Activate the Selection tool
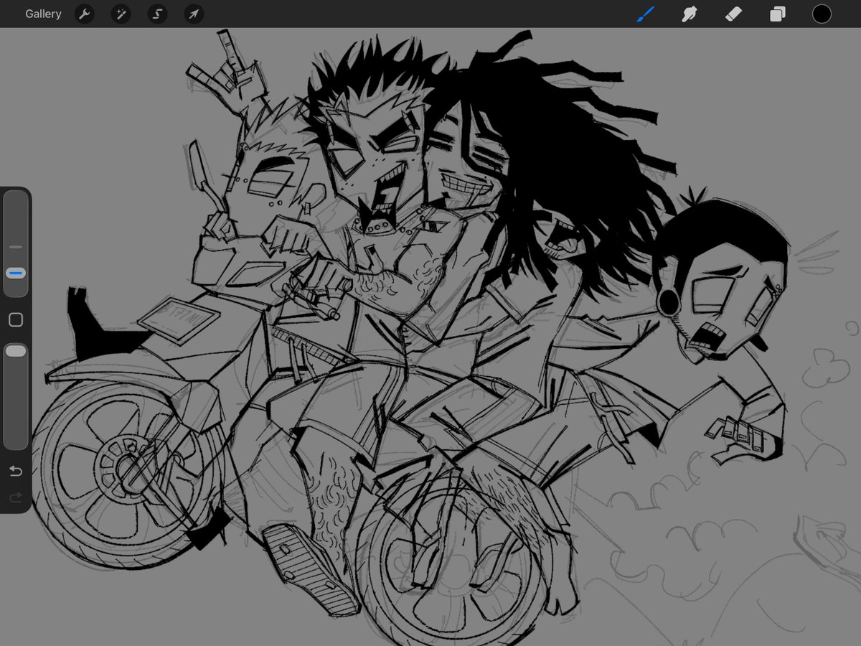The image size is (861, 646). point(157,14)
